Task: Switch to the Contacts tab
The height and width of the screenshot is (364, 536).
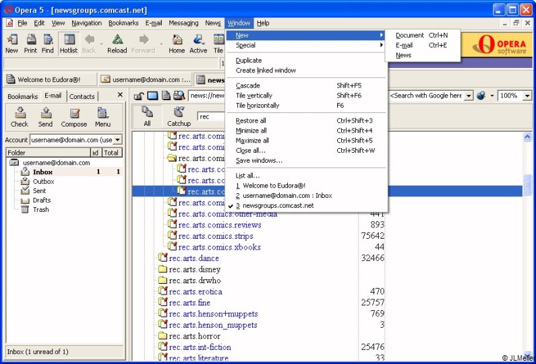Action: pos(82,96)
